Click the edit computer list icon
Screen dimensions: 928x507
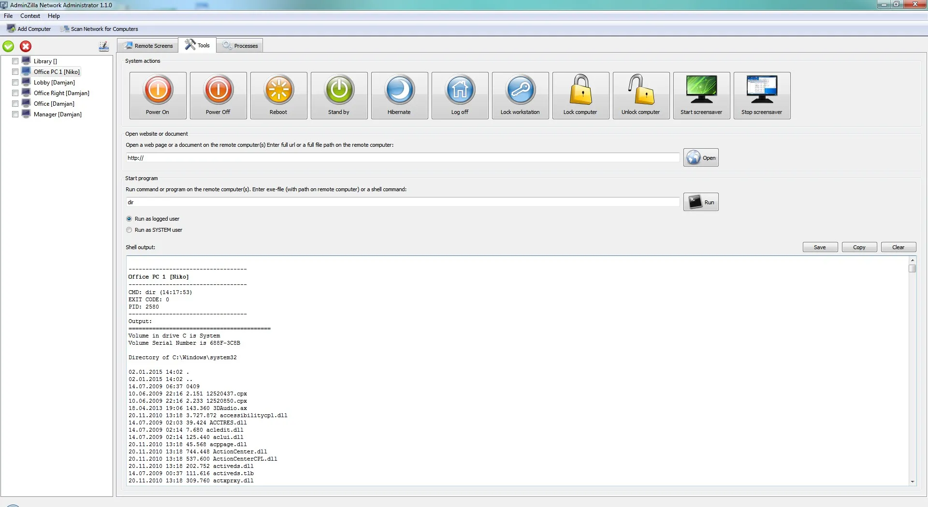click(104, 46)
